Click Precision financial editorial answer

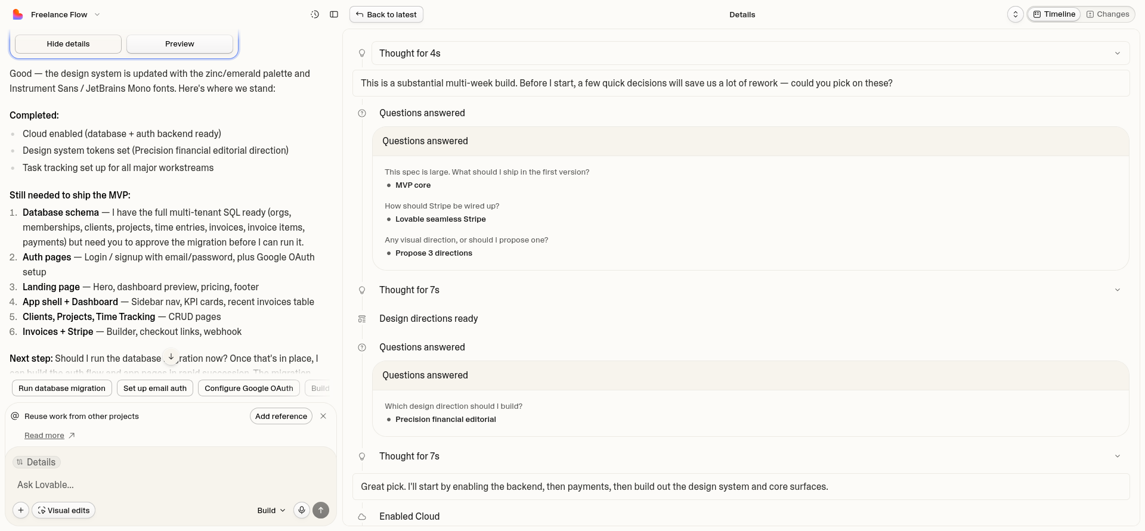point(445,420)
